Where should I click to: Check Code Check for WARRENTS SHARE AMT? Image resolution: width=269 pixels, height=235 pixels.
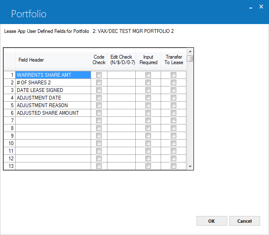99,75
